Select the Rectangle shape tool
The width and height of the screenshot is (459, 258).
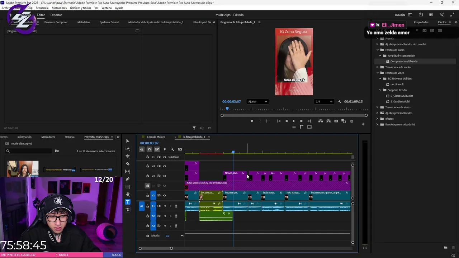(x=128, y=187)
